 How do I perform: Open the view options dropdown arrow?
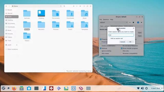(x=77, y=6)
